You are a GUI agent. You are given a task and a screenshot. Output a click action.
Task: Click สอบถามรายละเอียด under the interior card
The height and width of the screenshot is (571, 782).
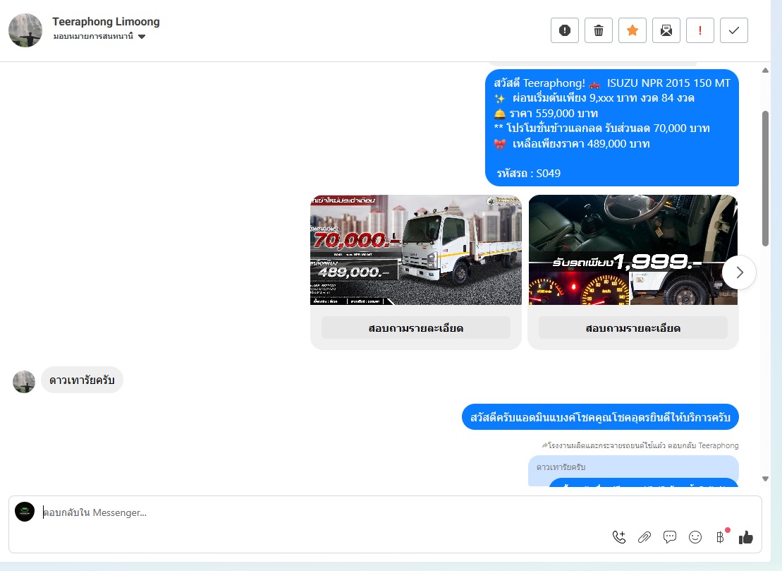633,328
